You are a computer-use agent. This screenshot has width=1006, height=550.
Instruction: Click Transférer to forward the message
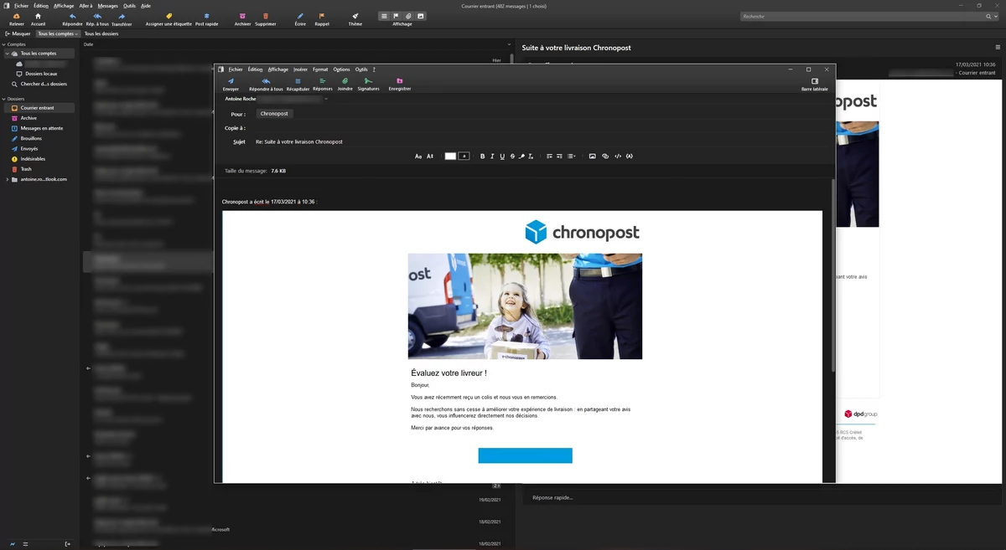coord(122,19)
